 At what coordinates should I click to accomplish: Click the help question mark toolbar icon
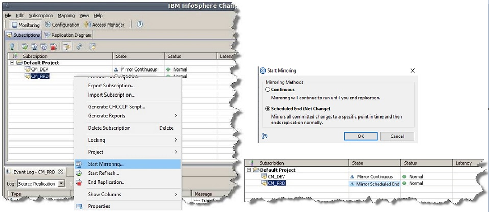[x=140, y=25]
